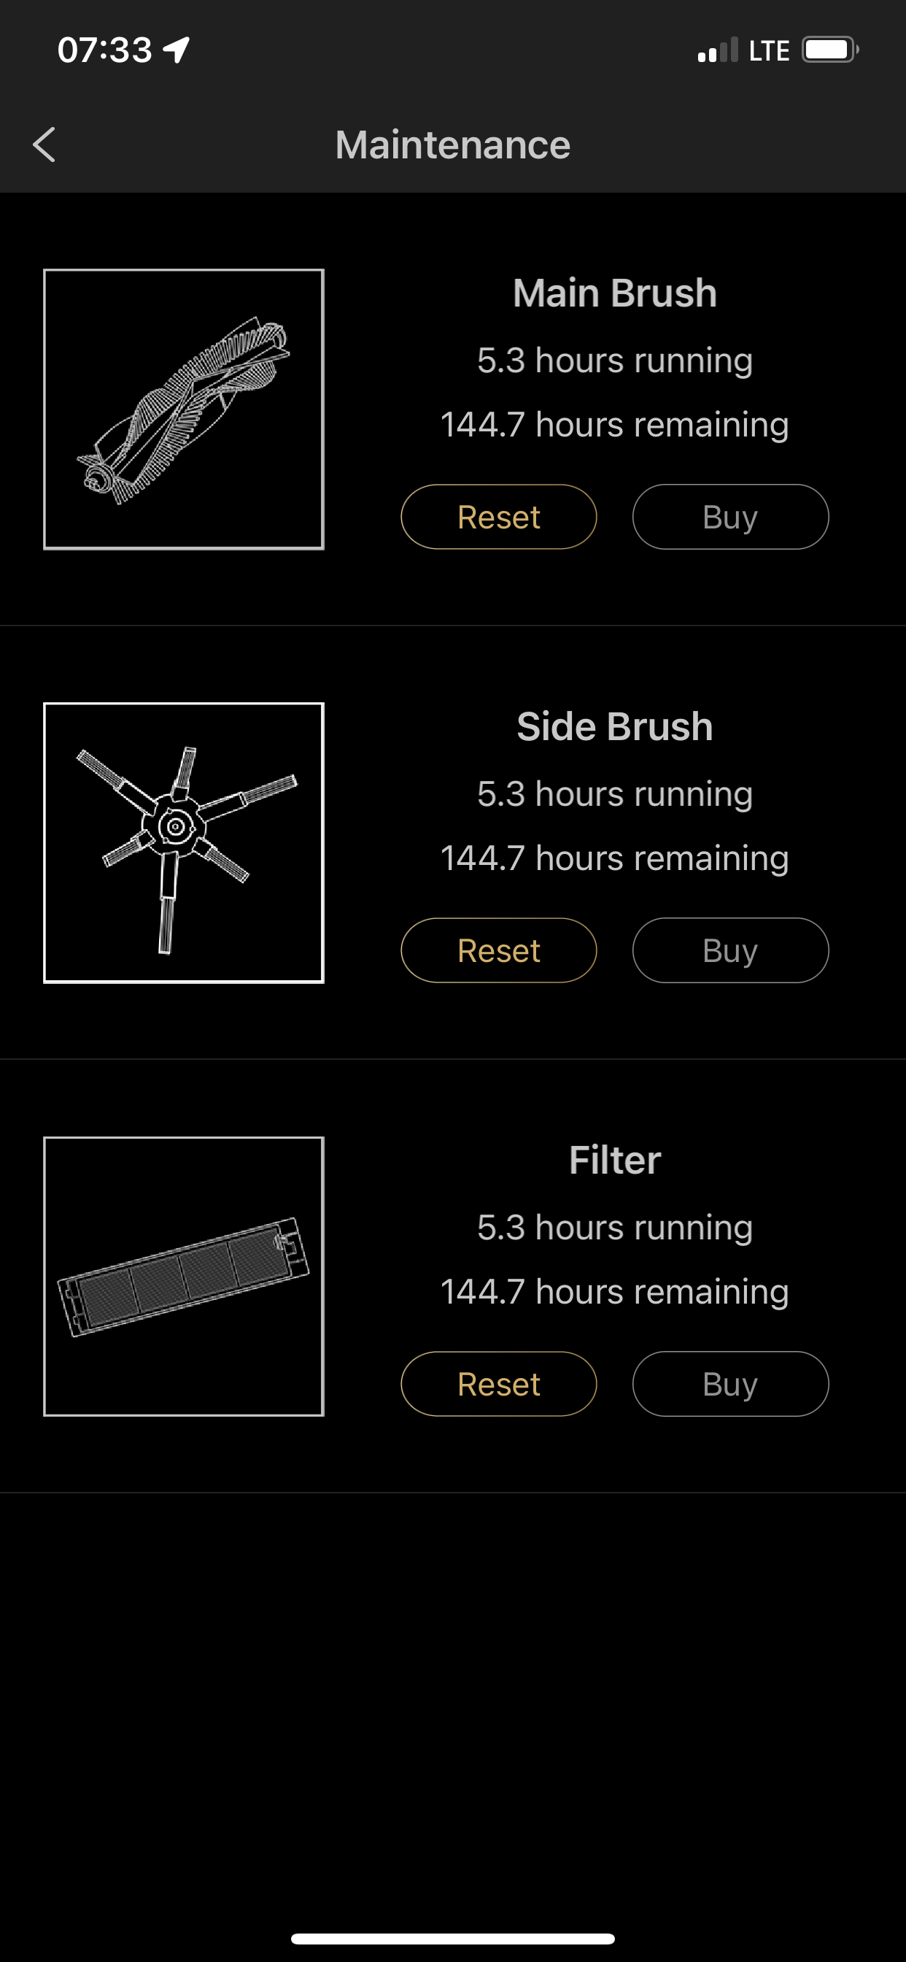Image resolution: width=906 pixels, height=1962 pixels.
Task: Buy a replacement Main Brush
Action: 730,518
